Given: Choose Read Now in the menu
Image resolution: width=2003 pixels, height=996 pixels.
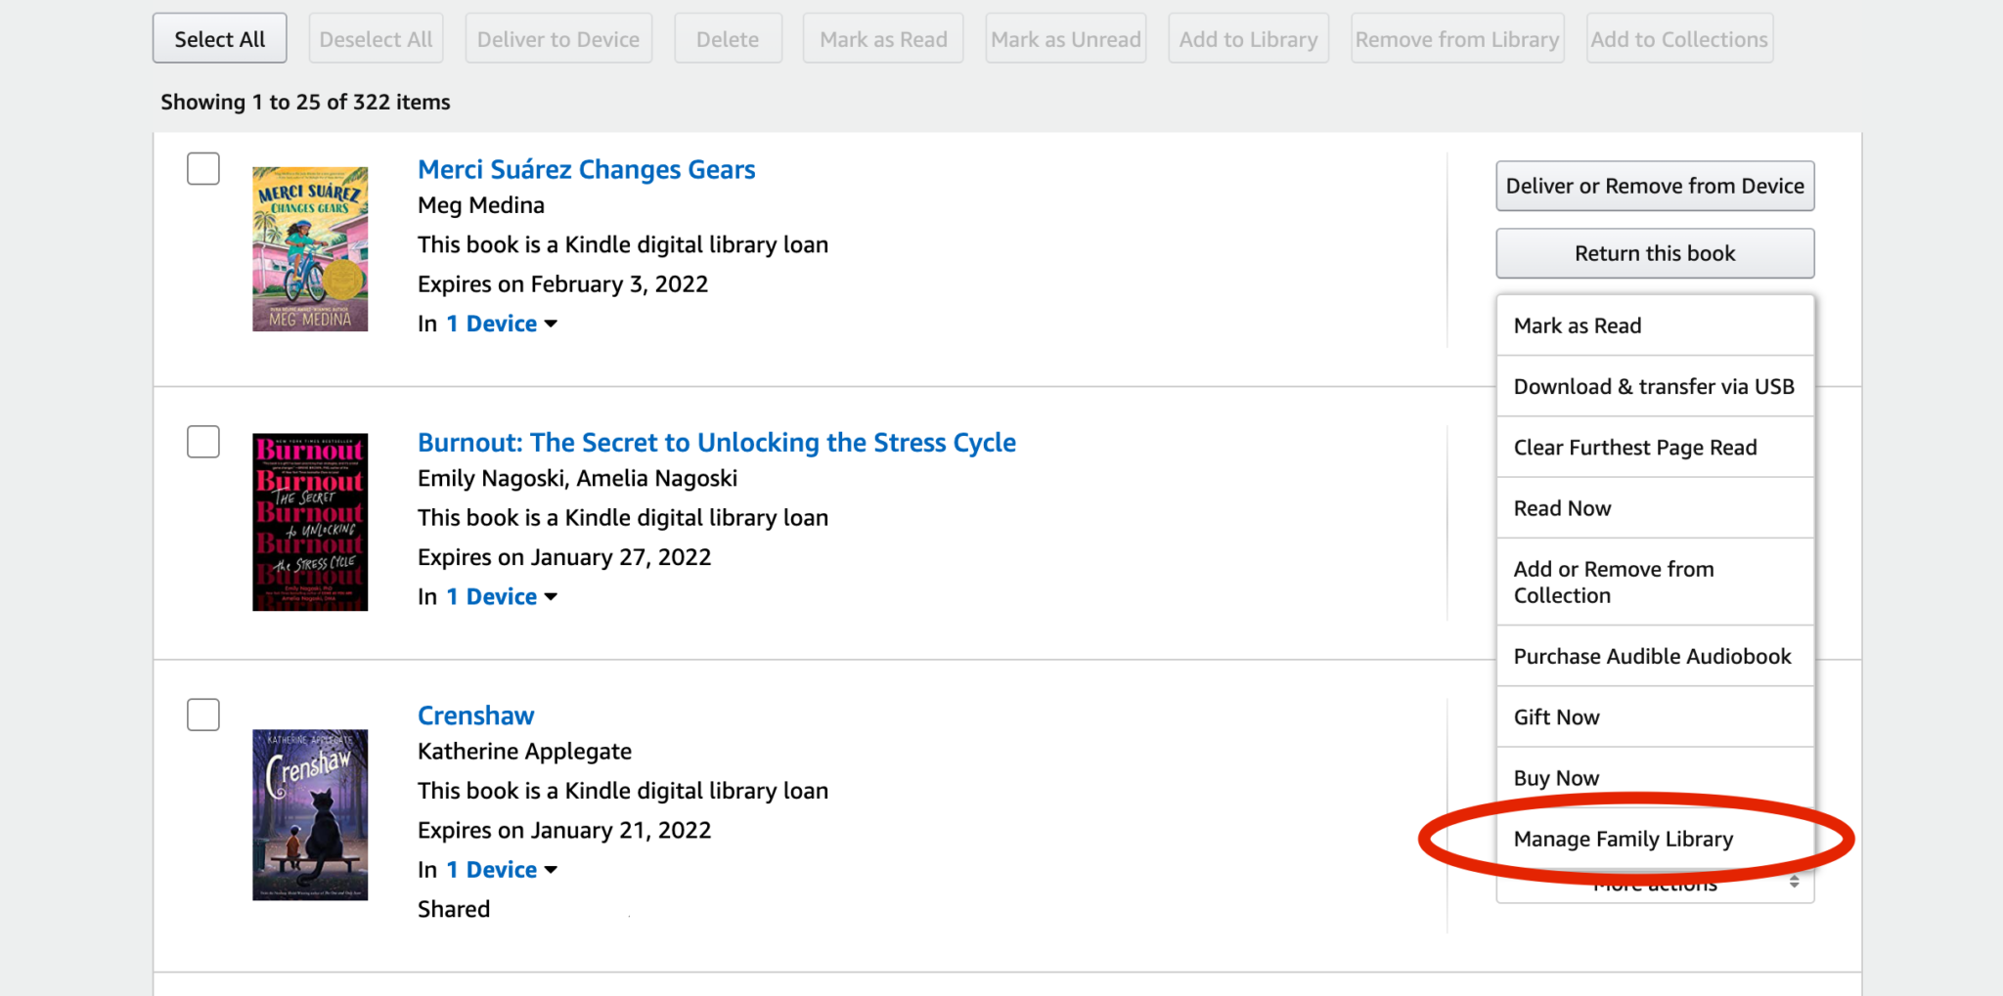Looking at the screenshot, I should pos(1655,508).
